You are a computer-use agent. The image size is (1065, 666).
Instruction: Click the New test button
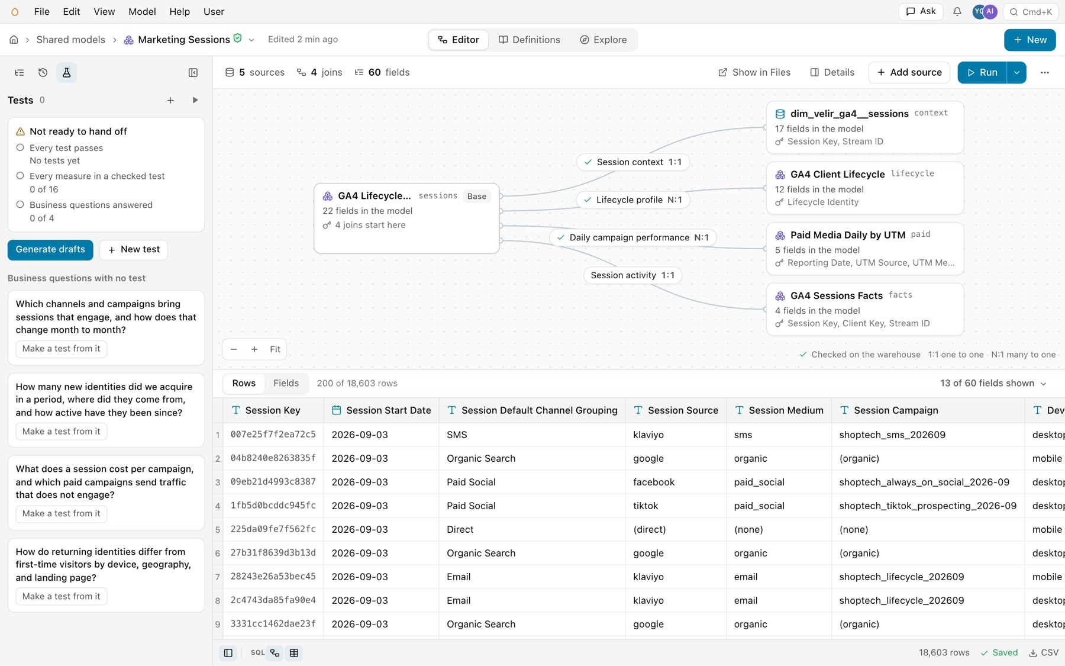(134, 249)
